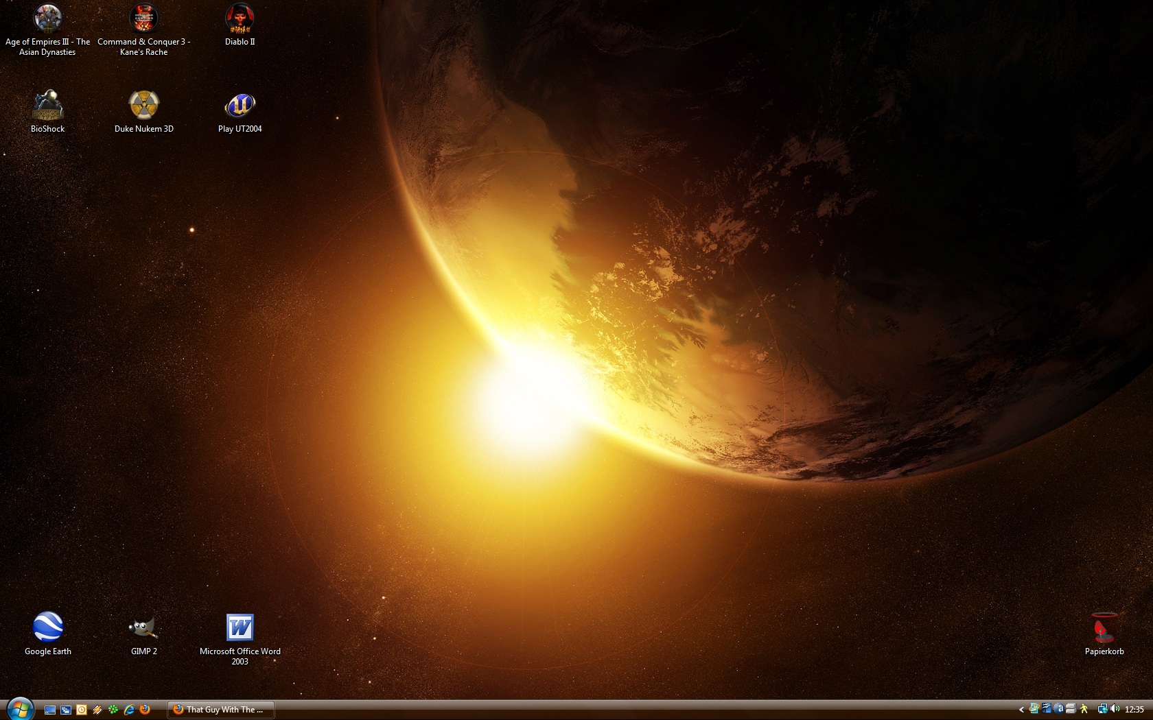This screenshot has height=720, width=1153.
Task: Click Show Desktop in Quick Launch
Action: [50, 710]
